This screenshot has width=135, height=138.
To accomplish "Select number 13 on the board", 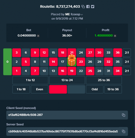I will click(53, 71).
